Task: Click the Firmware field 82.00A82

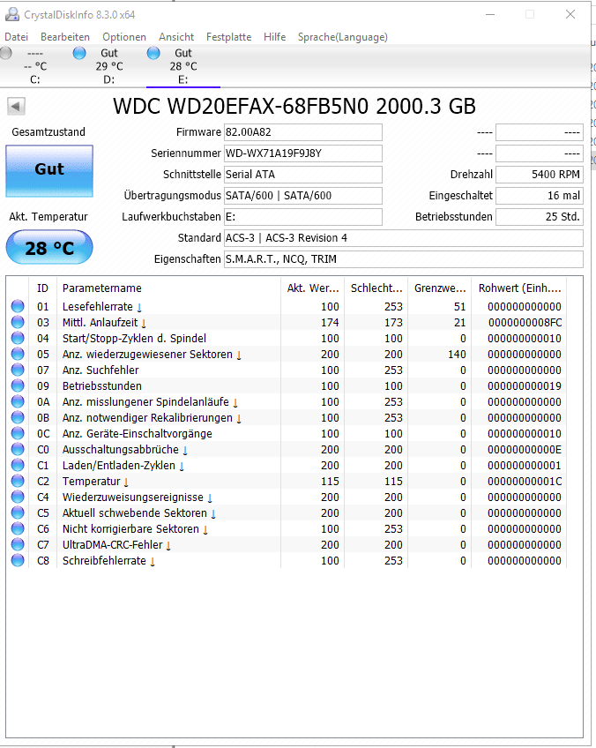Action: click(x=302, y=132)
